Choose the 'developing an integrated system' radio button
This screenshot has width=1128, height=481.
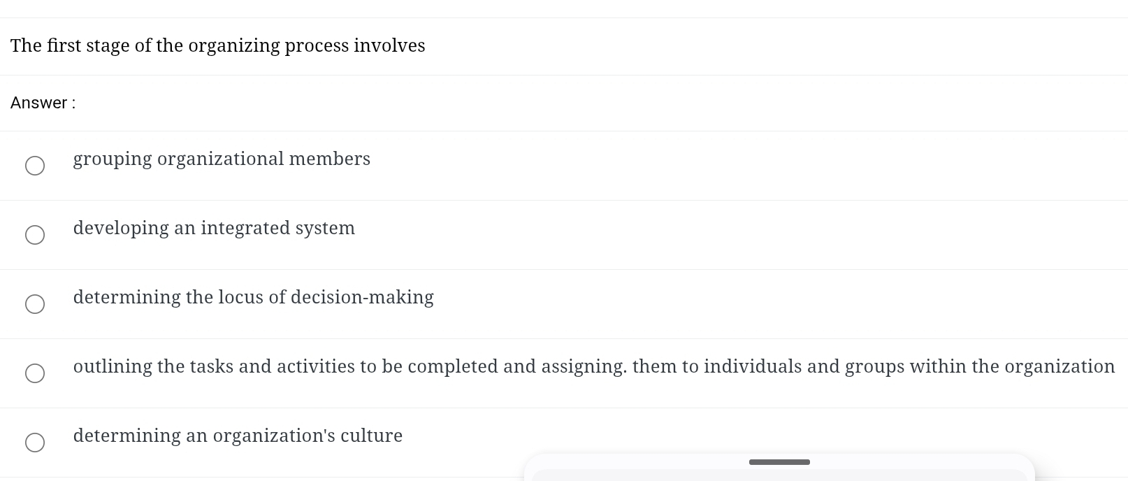coord(35,235)
